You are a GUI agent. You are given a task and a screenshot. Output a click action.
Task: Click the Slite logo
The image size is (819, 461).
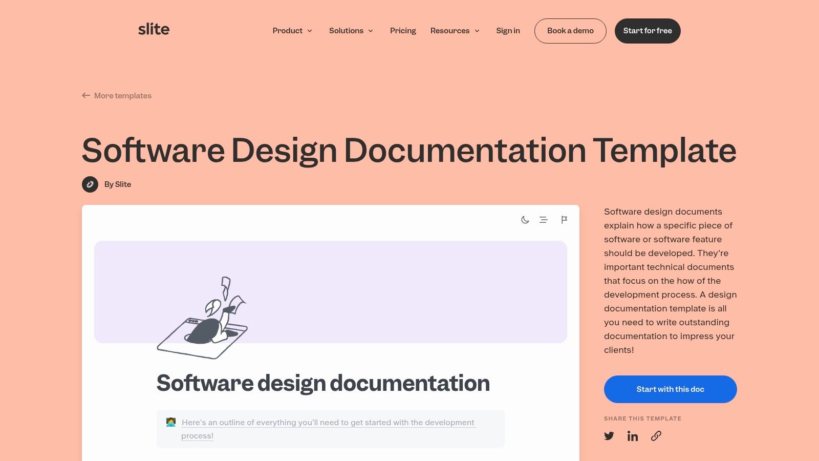click(x=154, y=30)
